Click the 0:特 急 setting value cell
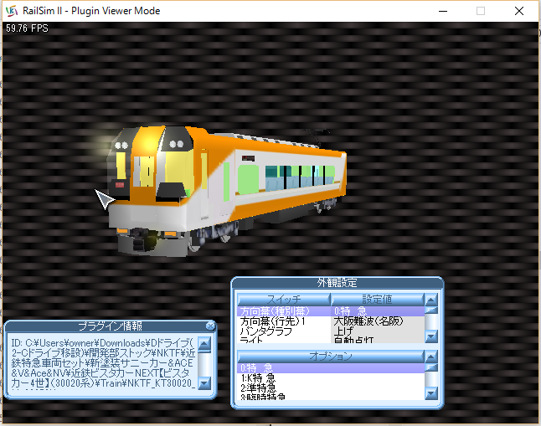Viewport: 541px width, 426px height. (378, 311)
